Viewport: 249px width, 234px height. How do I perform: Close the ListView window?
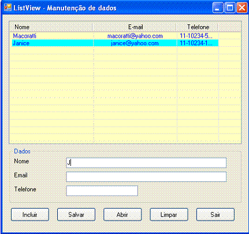pos(242,8)
